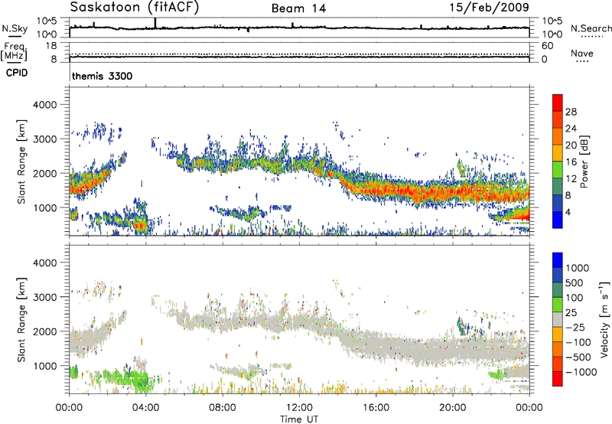Image resolution: width=612 pixels, height=424 pixels.
Task: Click the '16' value on the power colorbar
Action: [x=571, y=162]
